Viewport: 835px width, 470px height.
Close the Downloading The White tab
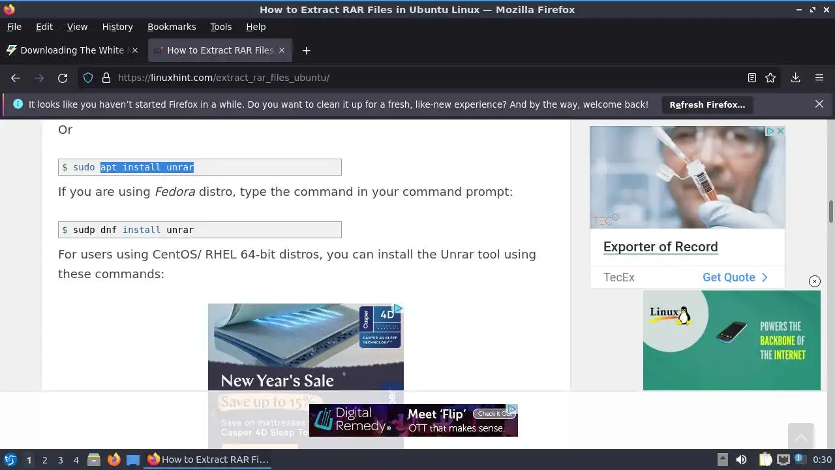pyautogui.click(x=135, y=50)
